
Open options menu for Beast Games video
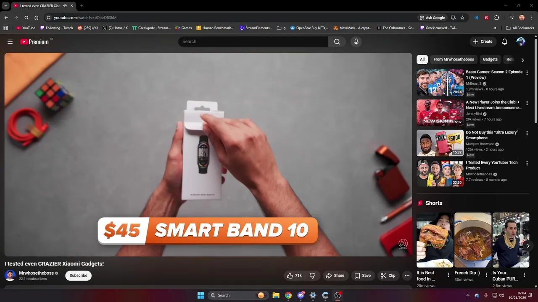527,73
